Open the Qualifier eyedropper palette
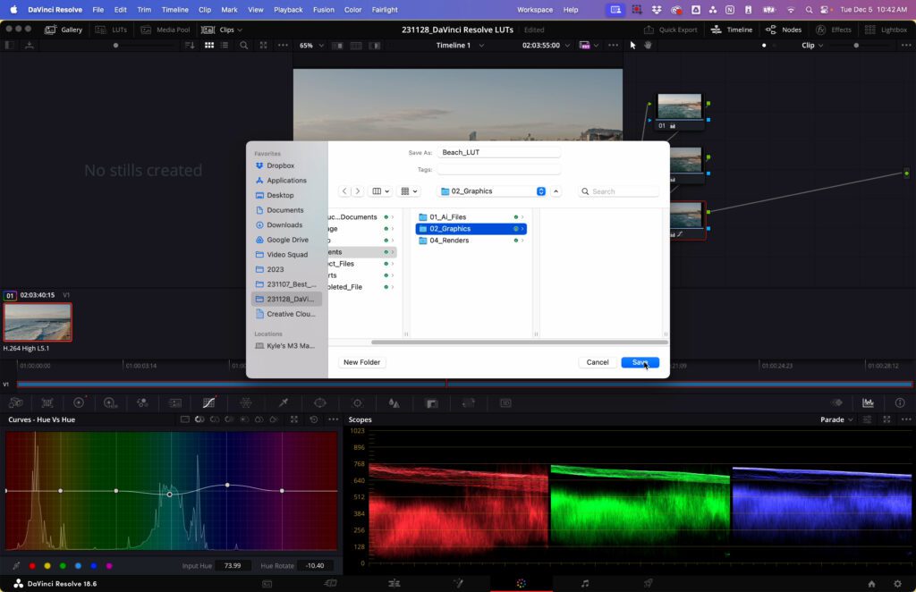This screenshot has width=916, height=592. 284,402
